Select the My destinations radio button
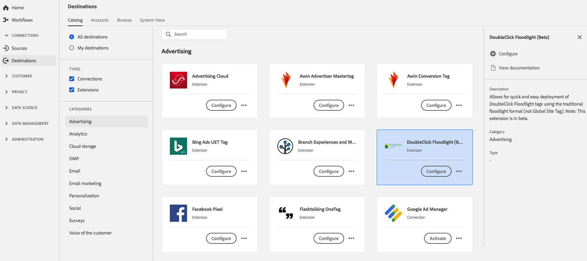The image size is (587, 261). (x=72, y=48)
